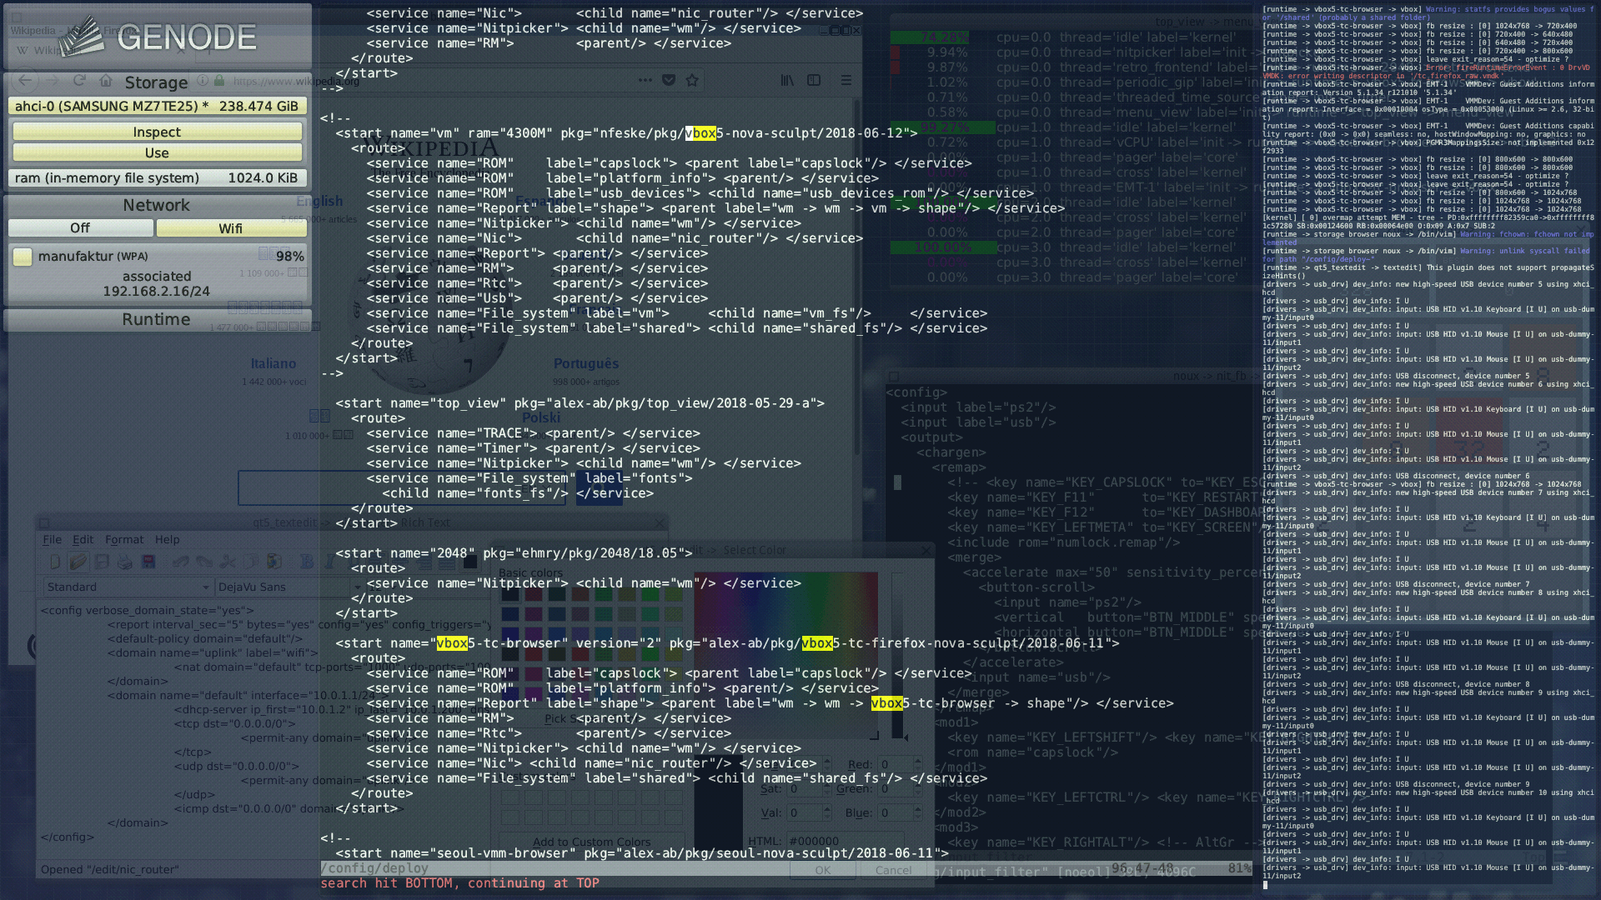Screen dimensions: 1601x900
Task: Click the Wikipedia browser back arrow
Action: click(23, 80)
